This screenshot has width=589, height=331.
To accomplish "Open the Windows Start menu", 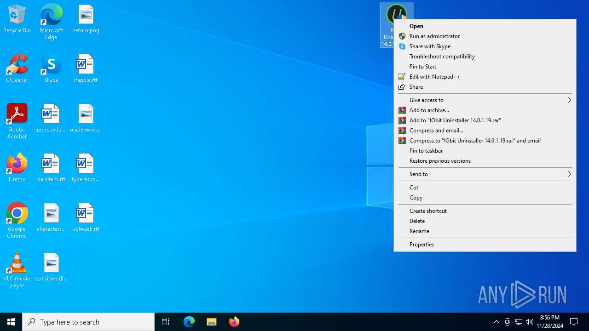I will [11, 322].
